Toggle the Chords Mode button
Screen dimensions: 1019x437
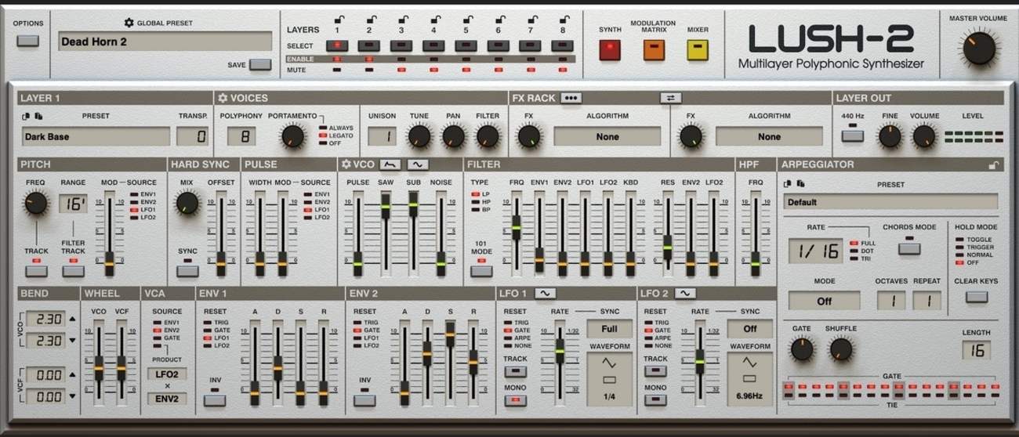tap(908, 250)
